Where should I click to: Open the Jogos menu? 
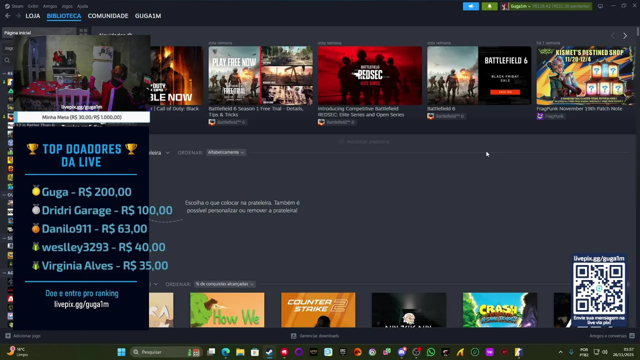tap(67, 6)
